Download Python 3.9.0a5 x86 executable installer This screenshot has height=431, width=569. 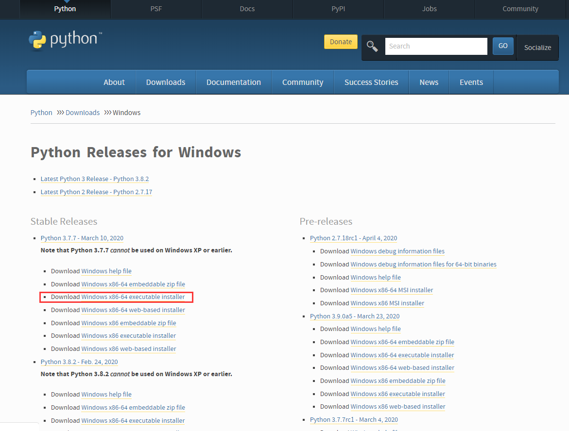pyautogui.click(x=398, y=394)
